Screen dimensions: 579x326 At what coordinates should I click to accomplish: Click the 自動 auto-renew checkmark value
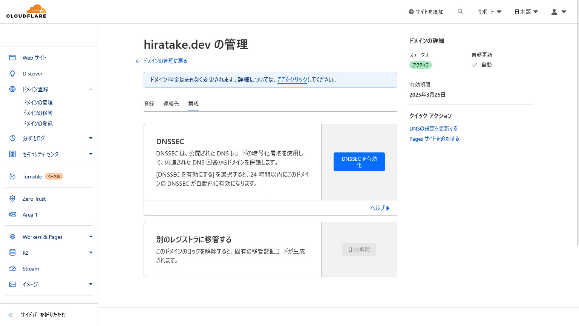[482, 65]
